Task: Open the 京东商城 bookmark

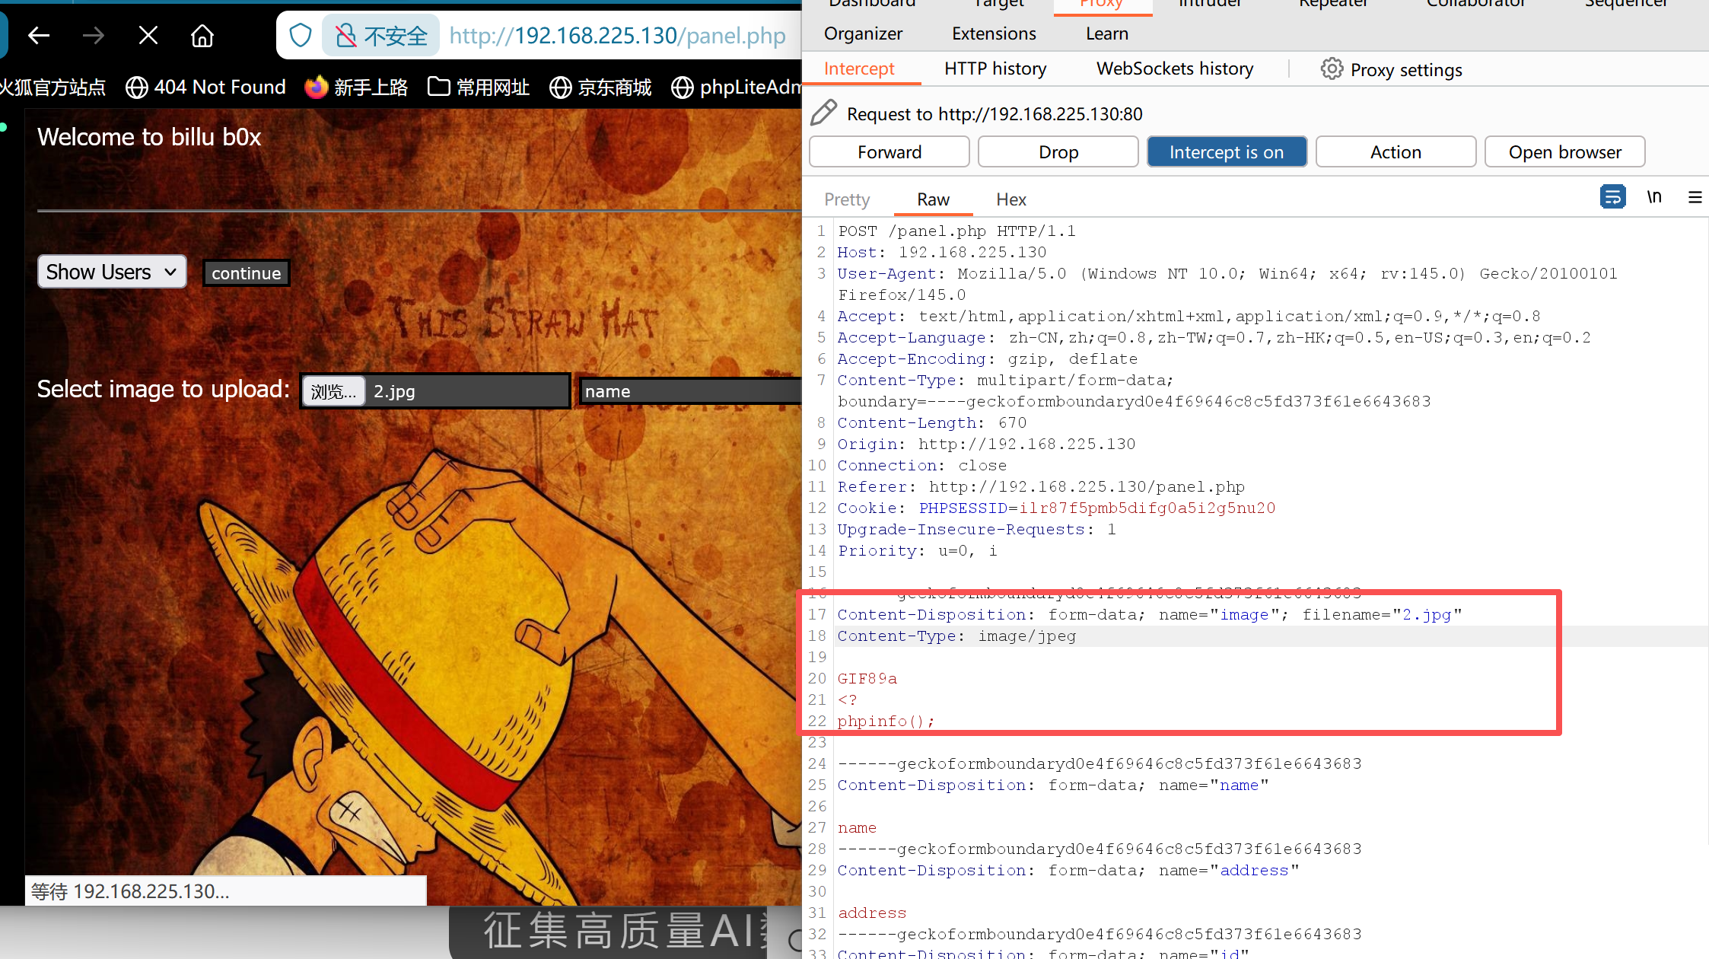Action: (x=600, y=87)
